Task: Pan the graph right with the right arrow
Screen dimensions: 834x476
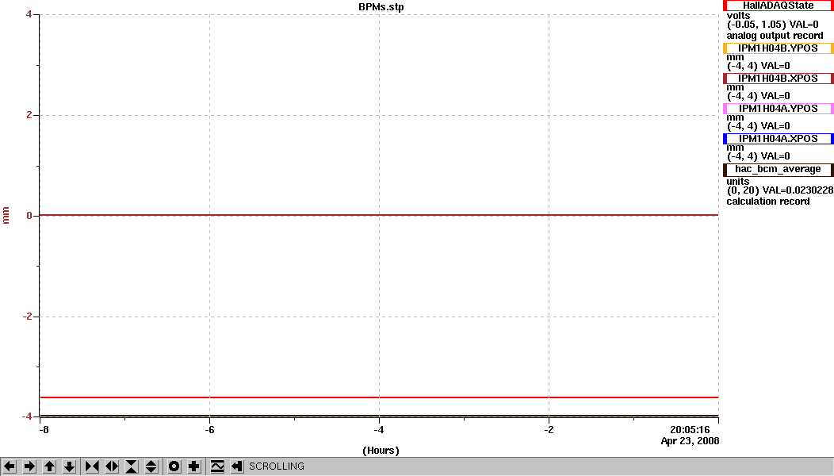Action: click(29, 467)
